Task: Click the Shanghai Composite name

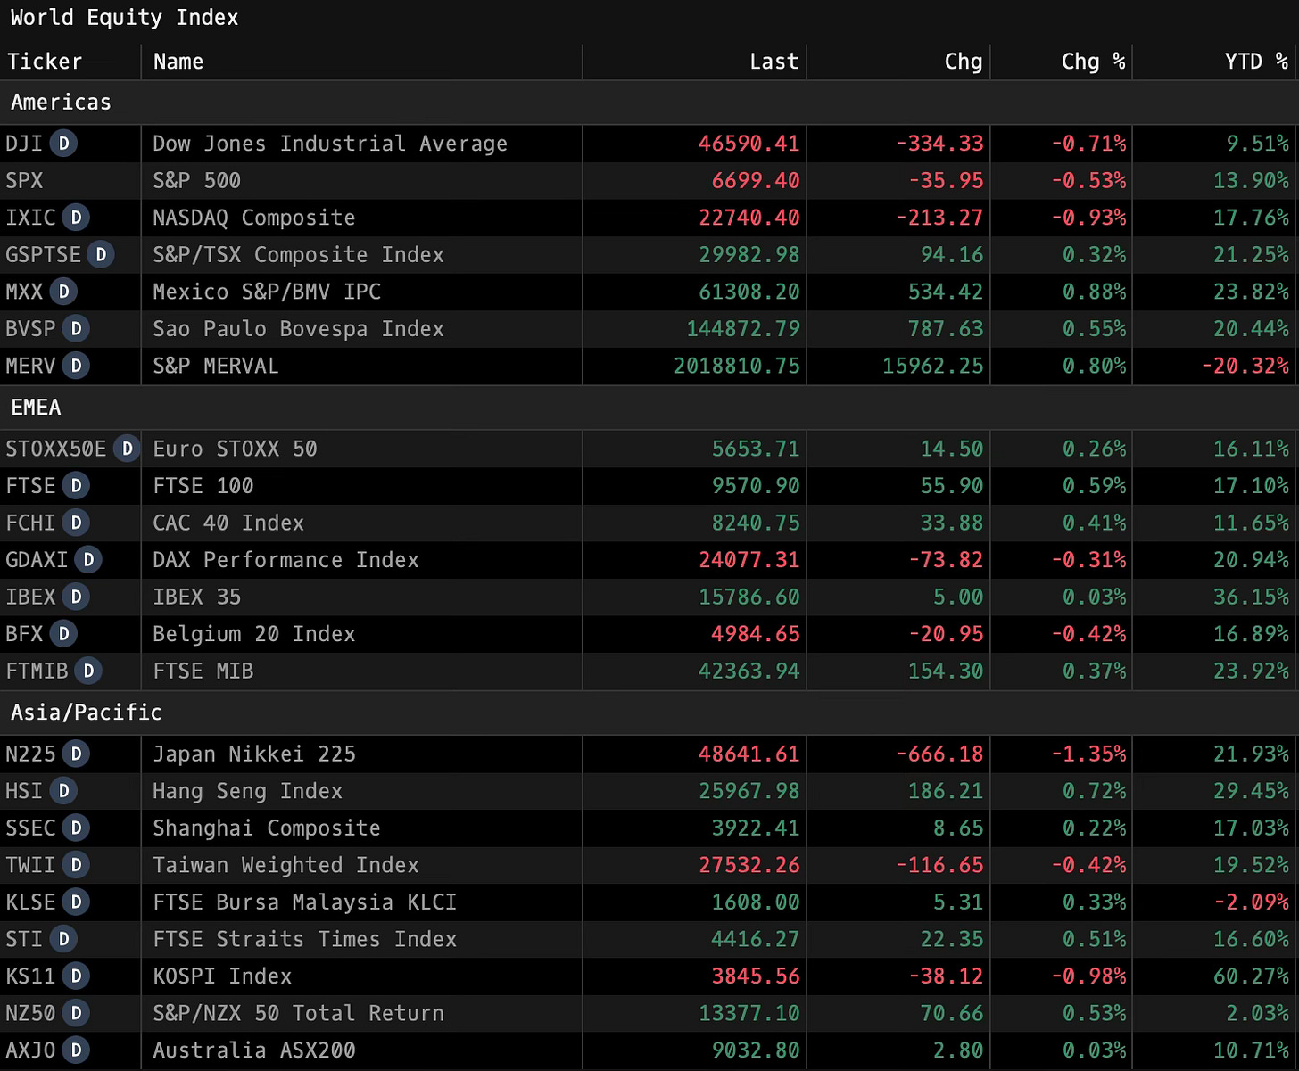Action: pos(267,828)
